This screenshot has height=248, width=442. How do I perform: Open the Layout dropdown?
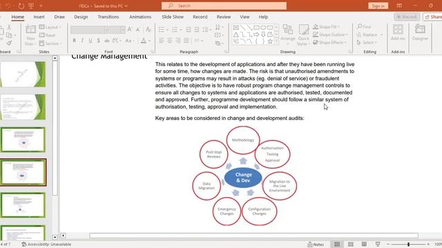click(x=50, y=27)
